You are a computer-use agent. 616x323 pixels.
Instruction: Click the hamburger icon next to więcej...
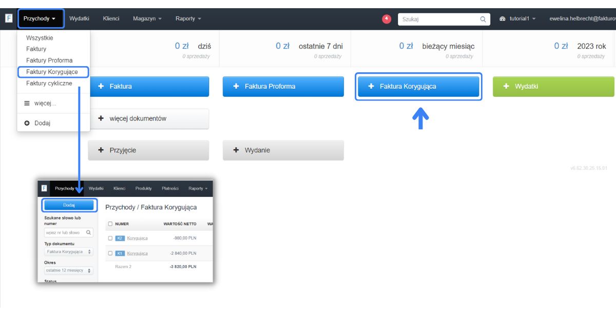point(27,103)
